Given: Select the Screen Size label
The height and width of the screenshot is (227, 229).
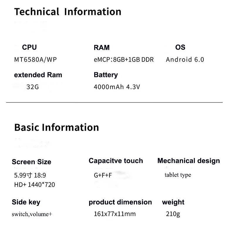Looking at the screenshot, I should (x=31, y=162).
